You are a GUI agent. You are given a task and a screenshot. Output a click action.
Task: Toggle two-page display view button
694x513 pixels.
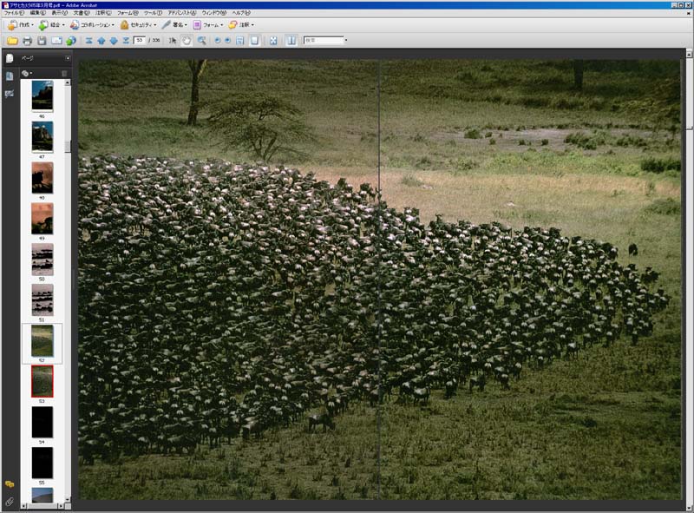tap(291, 41)
